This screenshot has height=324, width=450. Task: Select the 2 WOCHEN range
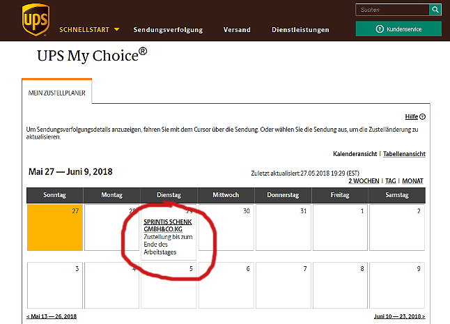click(x=364, y=181)
